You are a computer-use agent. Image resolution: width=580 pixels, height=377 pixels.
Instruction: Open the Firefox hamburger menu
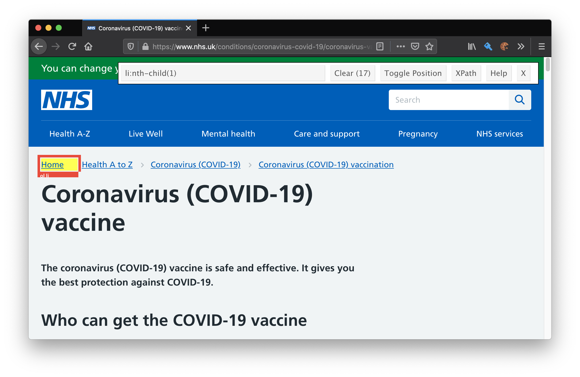tap(542, 47)
